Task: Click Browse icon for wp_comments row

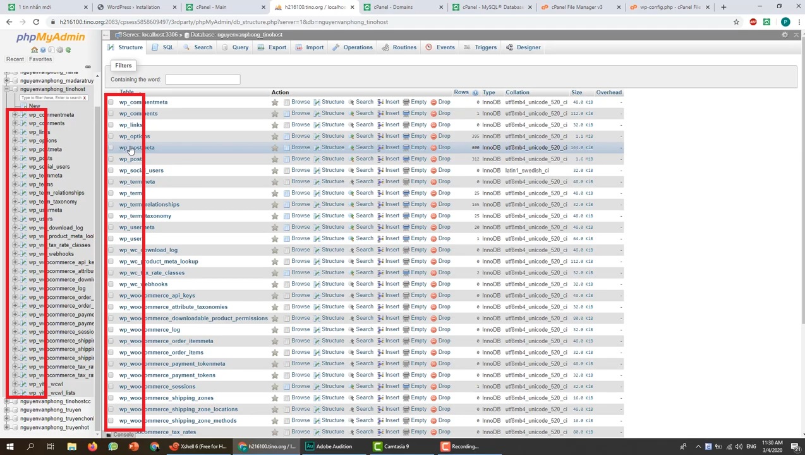Action: [287, 114]
